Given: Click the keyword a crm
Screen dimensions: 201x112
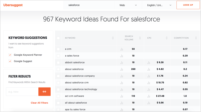Looking at the screenshot, I should click(68, 49).
